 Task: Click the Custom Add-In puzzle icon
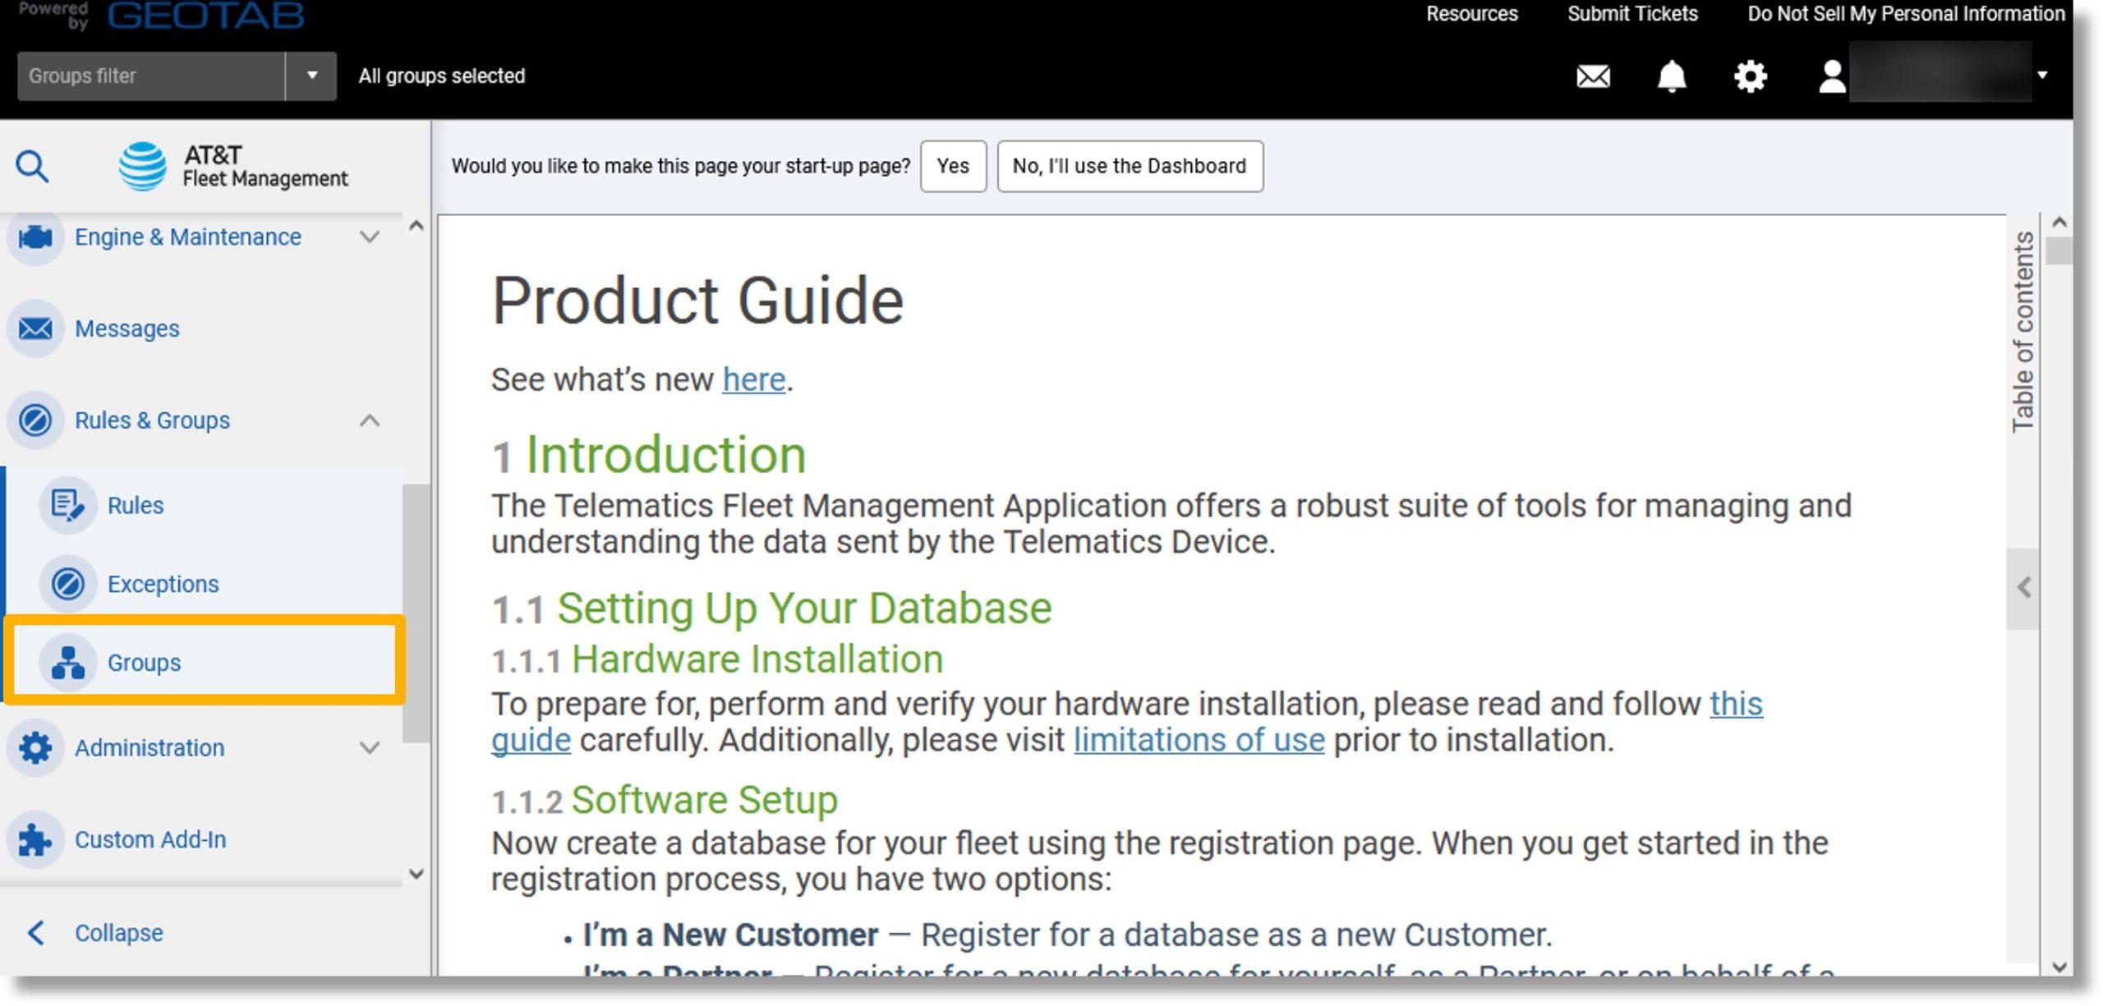[x=35, y=840]
